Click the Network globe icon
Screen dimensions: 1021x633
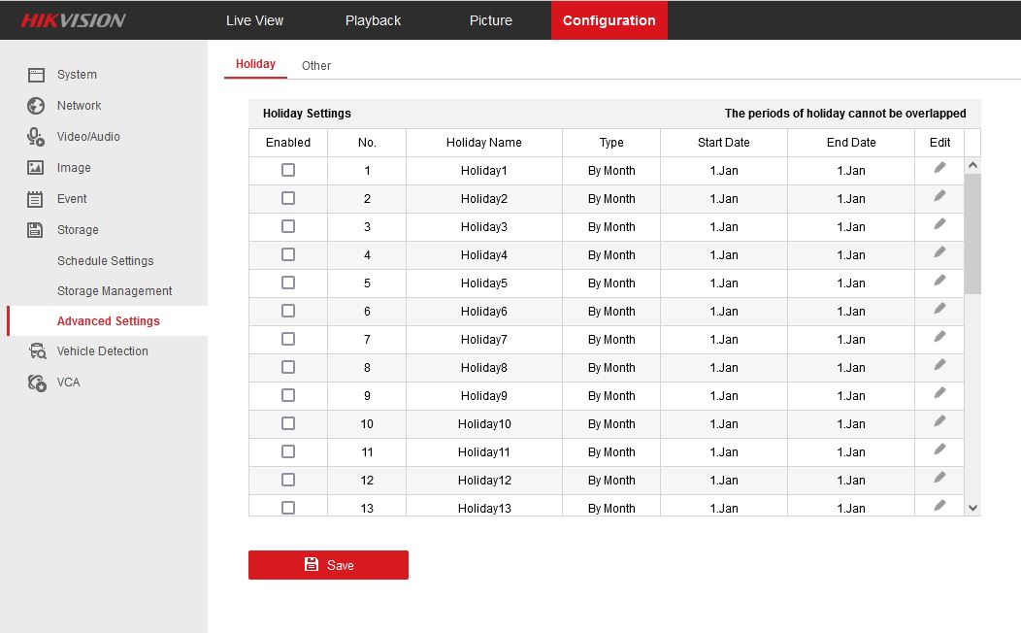click(x=36, y=106)
